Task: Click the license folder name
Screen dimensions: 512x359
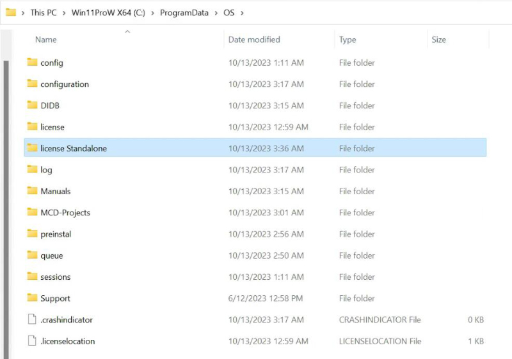Action: tap(52, 127)
